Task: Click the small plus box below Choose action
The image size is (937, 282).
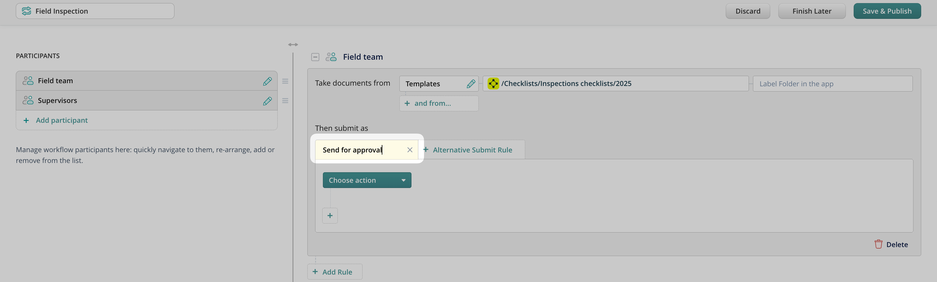Action: (330, 216)
